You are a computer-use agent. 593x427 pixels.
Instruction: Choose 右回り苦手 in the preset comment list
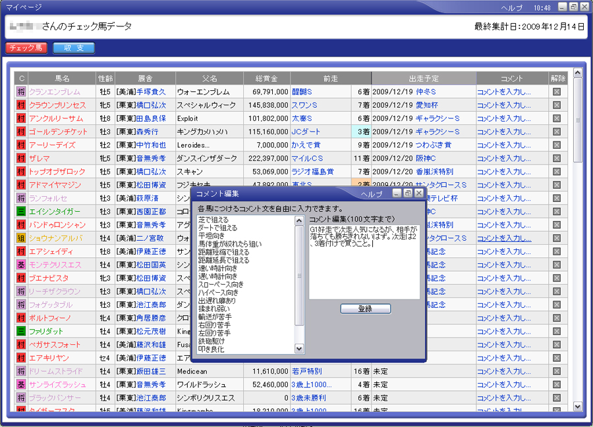coord(214,325)
